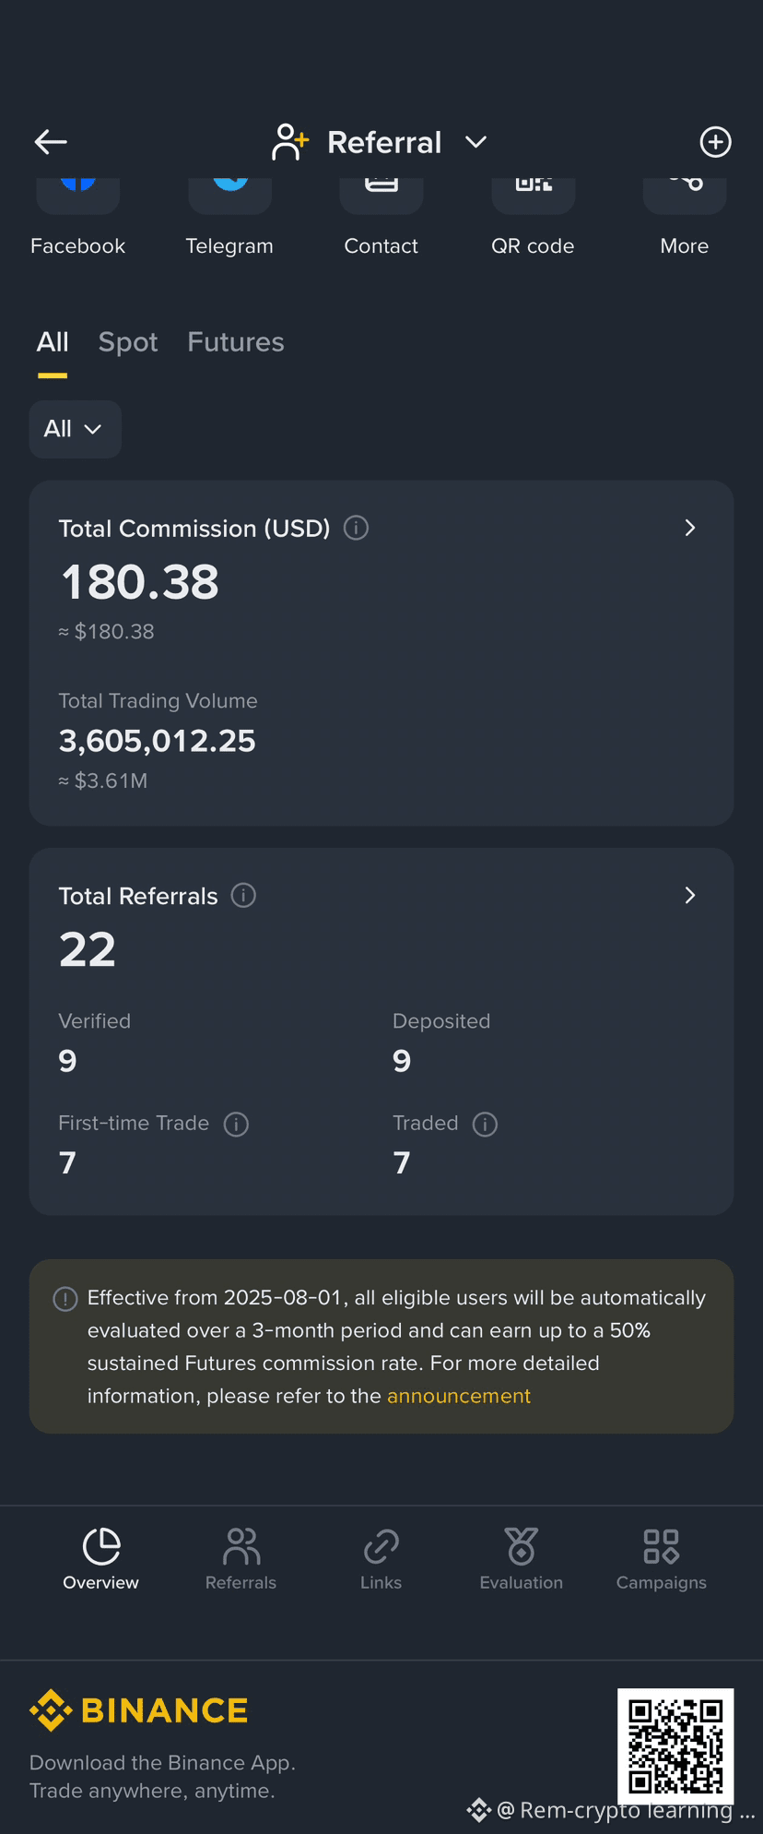
Task: Open Total Commission details chevron
Action: pyautogui.click(x=690, y=528)
